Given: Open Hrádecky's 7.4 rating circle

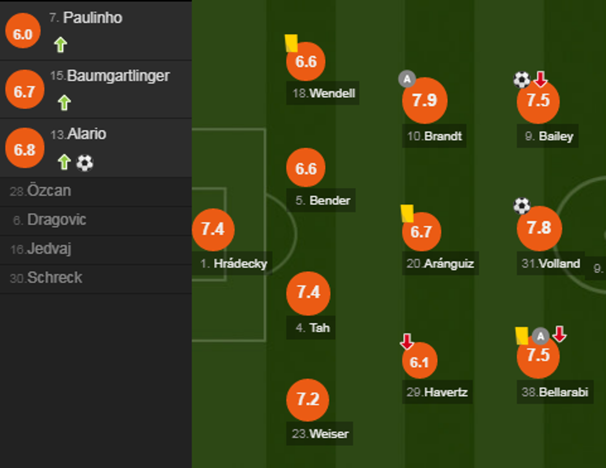Looking at the screenshot, I should tap(213, 229).
